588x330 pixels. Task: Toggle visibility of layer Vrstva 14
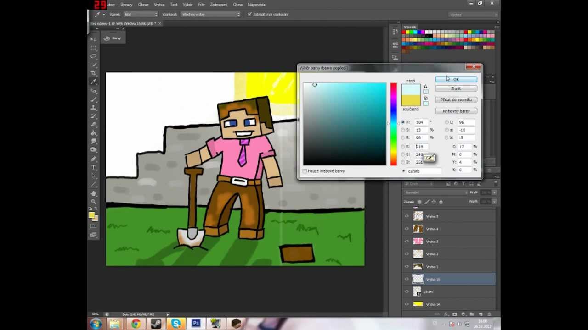pos(407,304)
